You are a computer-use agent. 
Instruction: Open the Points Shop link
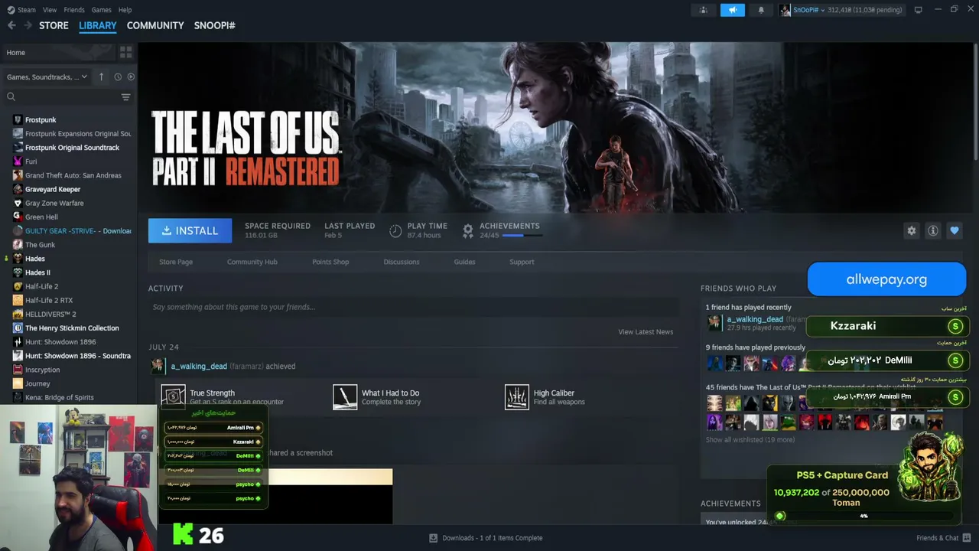(x=330, y=262)
